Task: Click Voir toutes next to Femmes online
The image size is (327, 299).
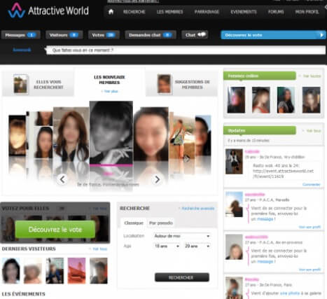Action: [310, 76]
